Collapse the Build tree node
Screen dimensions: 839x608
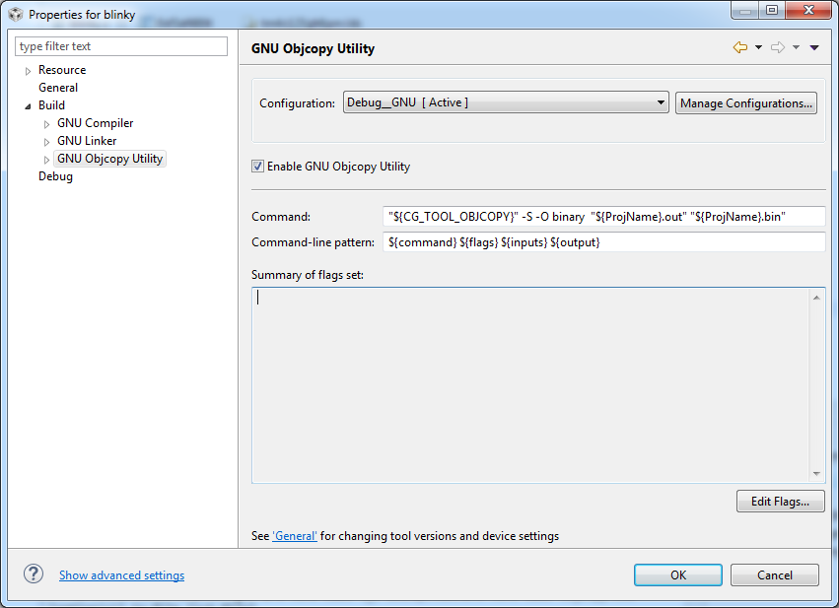tap(29, 105)
